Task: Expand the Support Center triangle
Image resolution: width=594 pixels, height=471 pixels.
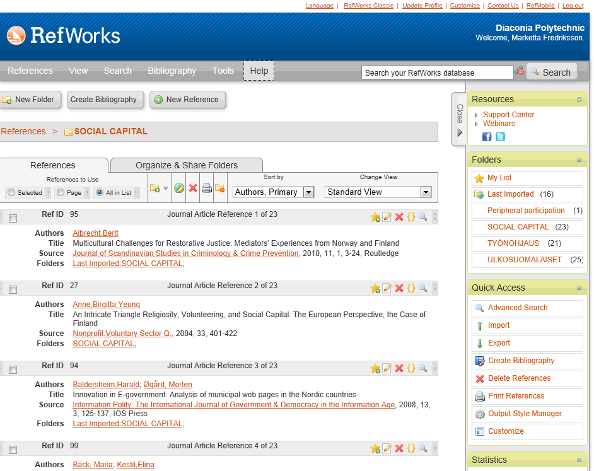Action: 476,115
